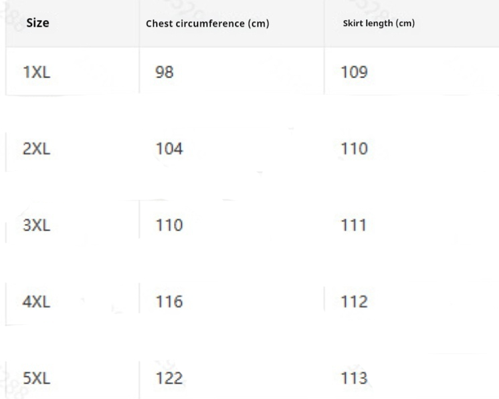This screenshot has width=499, height=399.
Task: Select the Chest circumference header text
Action: (x=195, y=24)
